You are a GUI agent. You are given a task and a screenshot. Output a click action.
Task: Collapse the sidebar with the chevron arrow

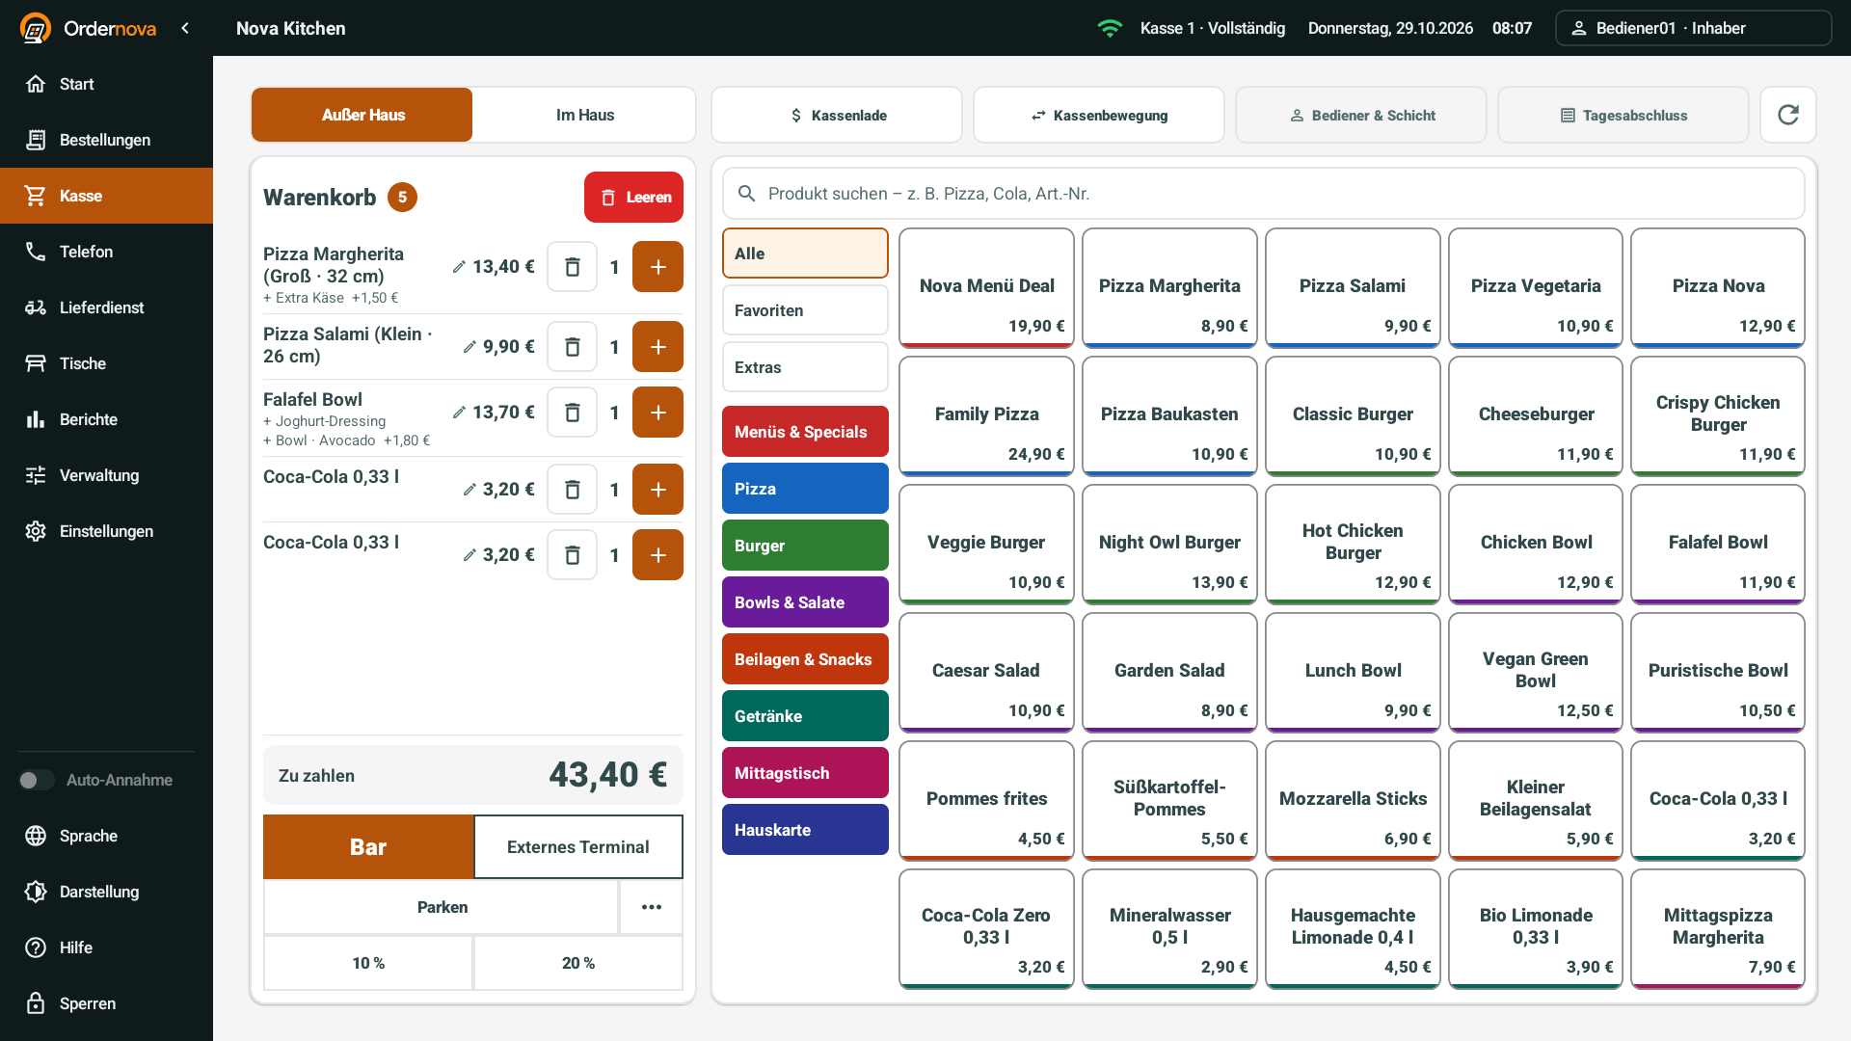[x=185, y=28]
